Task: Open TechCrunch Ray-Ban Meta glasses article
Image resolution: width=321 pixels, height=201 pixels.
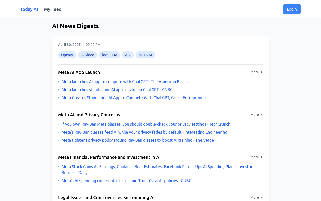Action: 146,124
